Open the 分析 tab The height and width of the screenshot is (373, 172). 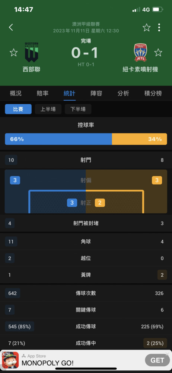click(123, 94)
